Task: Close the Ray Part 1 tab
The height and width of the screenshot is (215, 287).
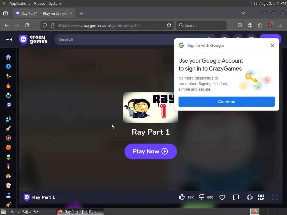Action: tap(71, 13)
